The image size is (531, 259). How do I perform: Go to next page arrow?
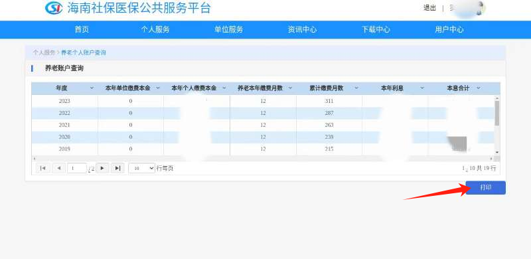click(102, 168)
